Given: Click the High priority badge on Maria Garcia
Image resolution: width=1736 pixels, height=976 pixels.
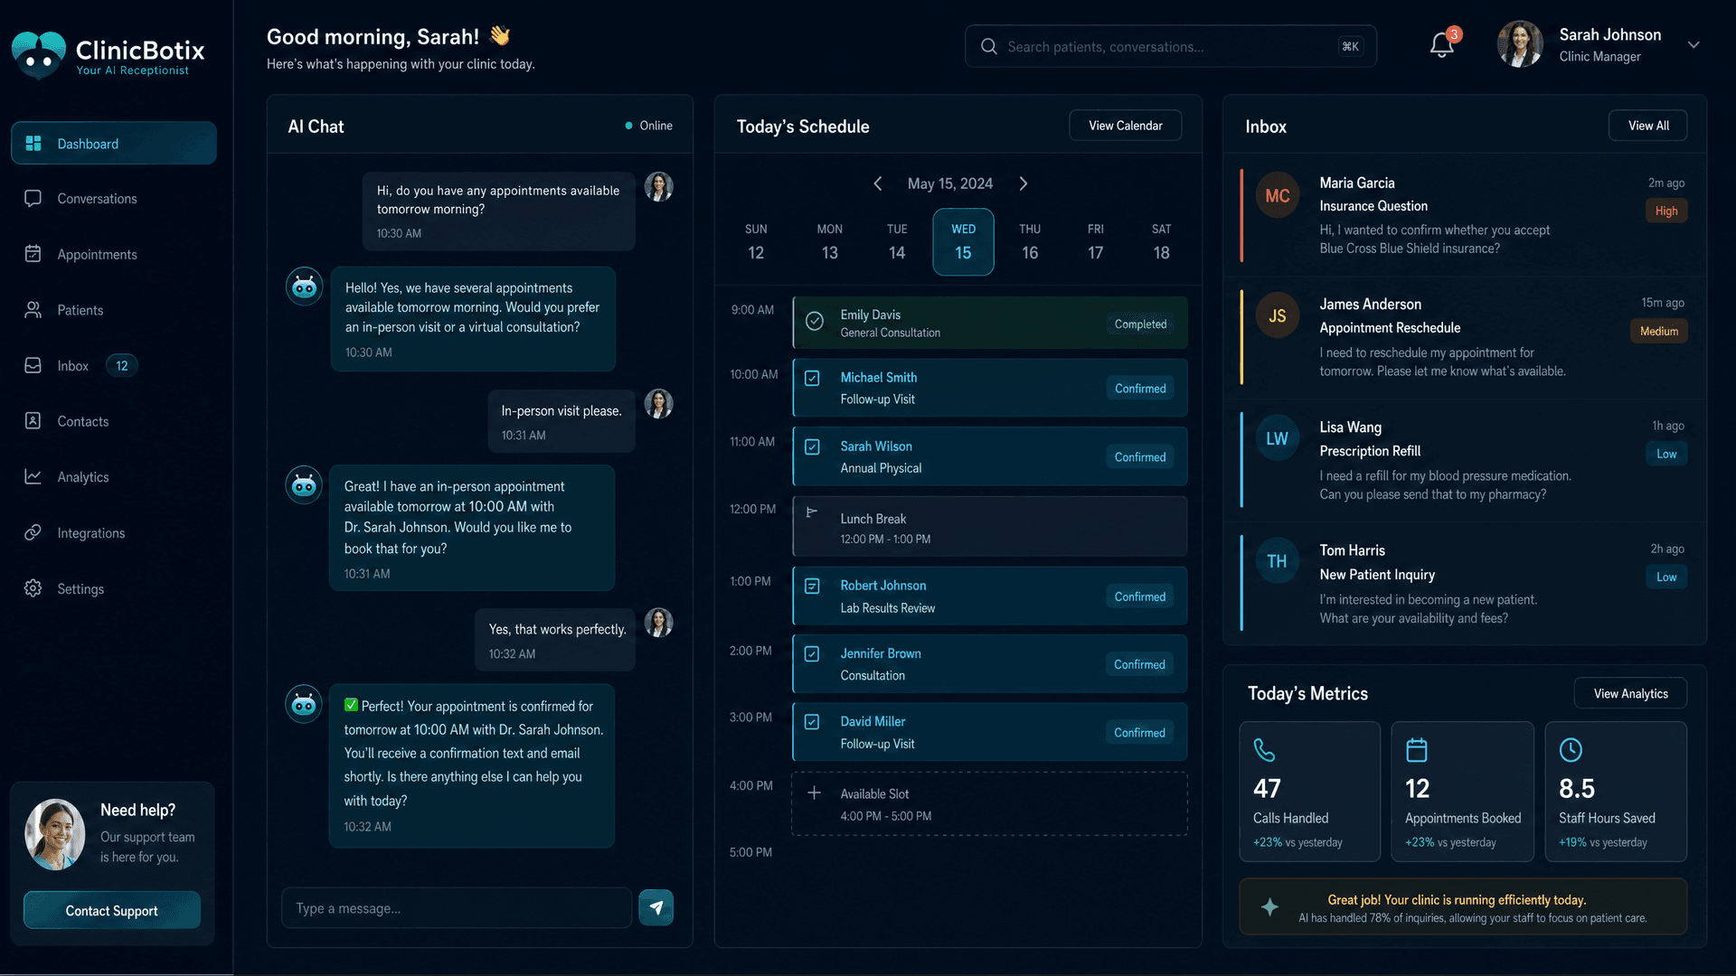Looking at the screenshot, I should coord(1666,211).
